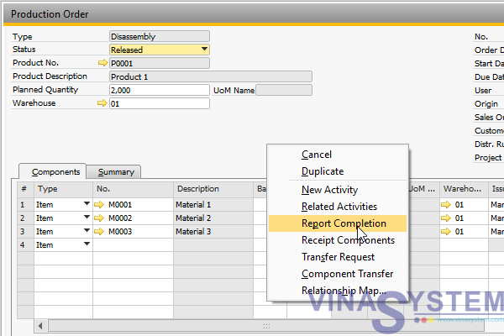Select Report Completion in the context menu

coord(338,223)
